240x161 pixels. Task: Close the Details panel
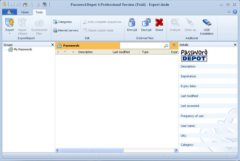point(235,45)
